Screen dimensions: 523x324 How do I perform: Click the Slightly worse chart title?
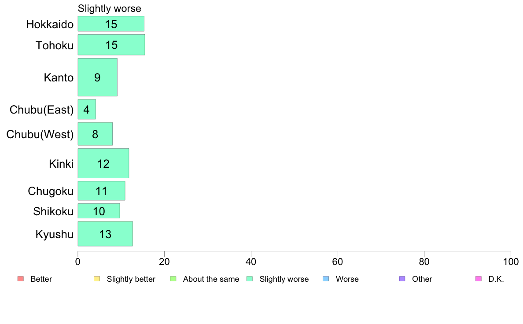click(x=110, y=8)
